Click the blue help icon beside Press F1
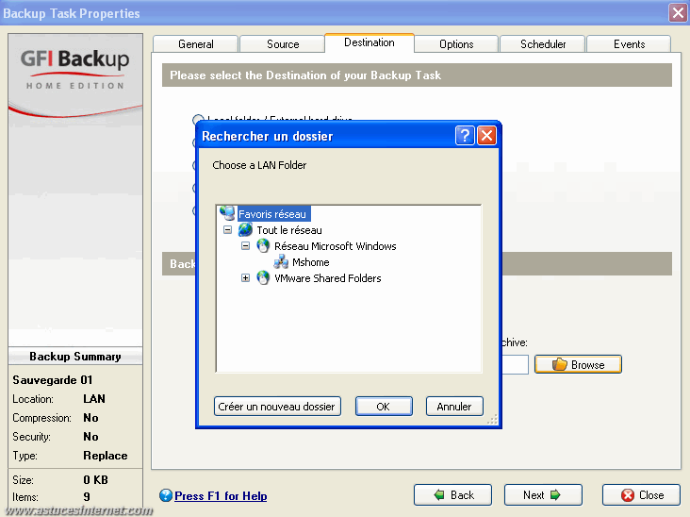690x517 pixels. coord(166,496)
